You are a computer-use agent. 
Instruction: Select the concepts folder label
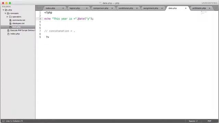click(14, 13)
